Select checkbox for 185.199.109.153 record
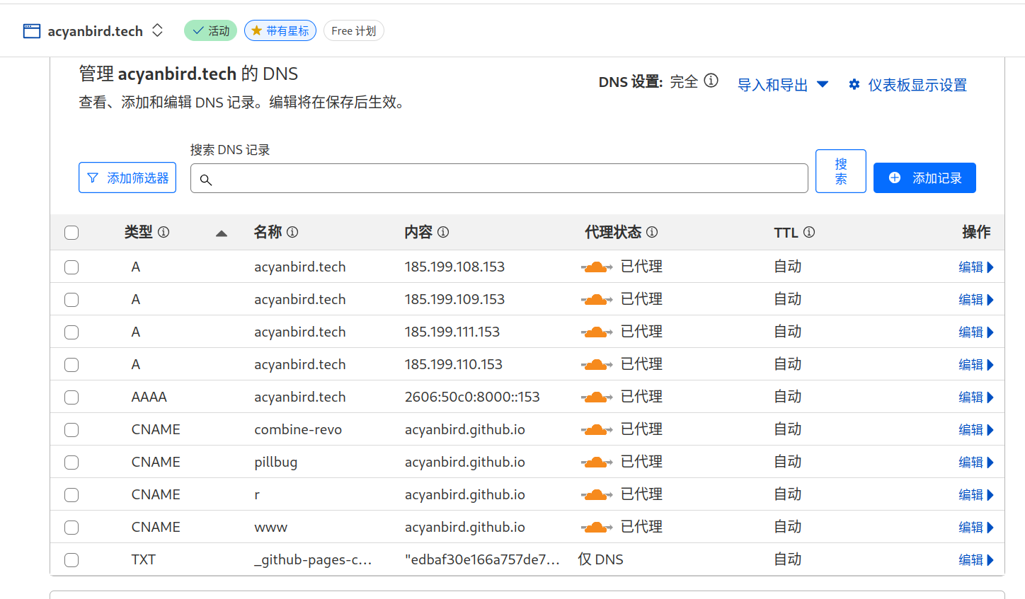 pos(71,300)
